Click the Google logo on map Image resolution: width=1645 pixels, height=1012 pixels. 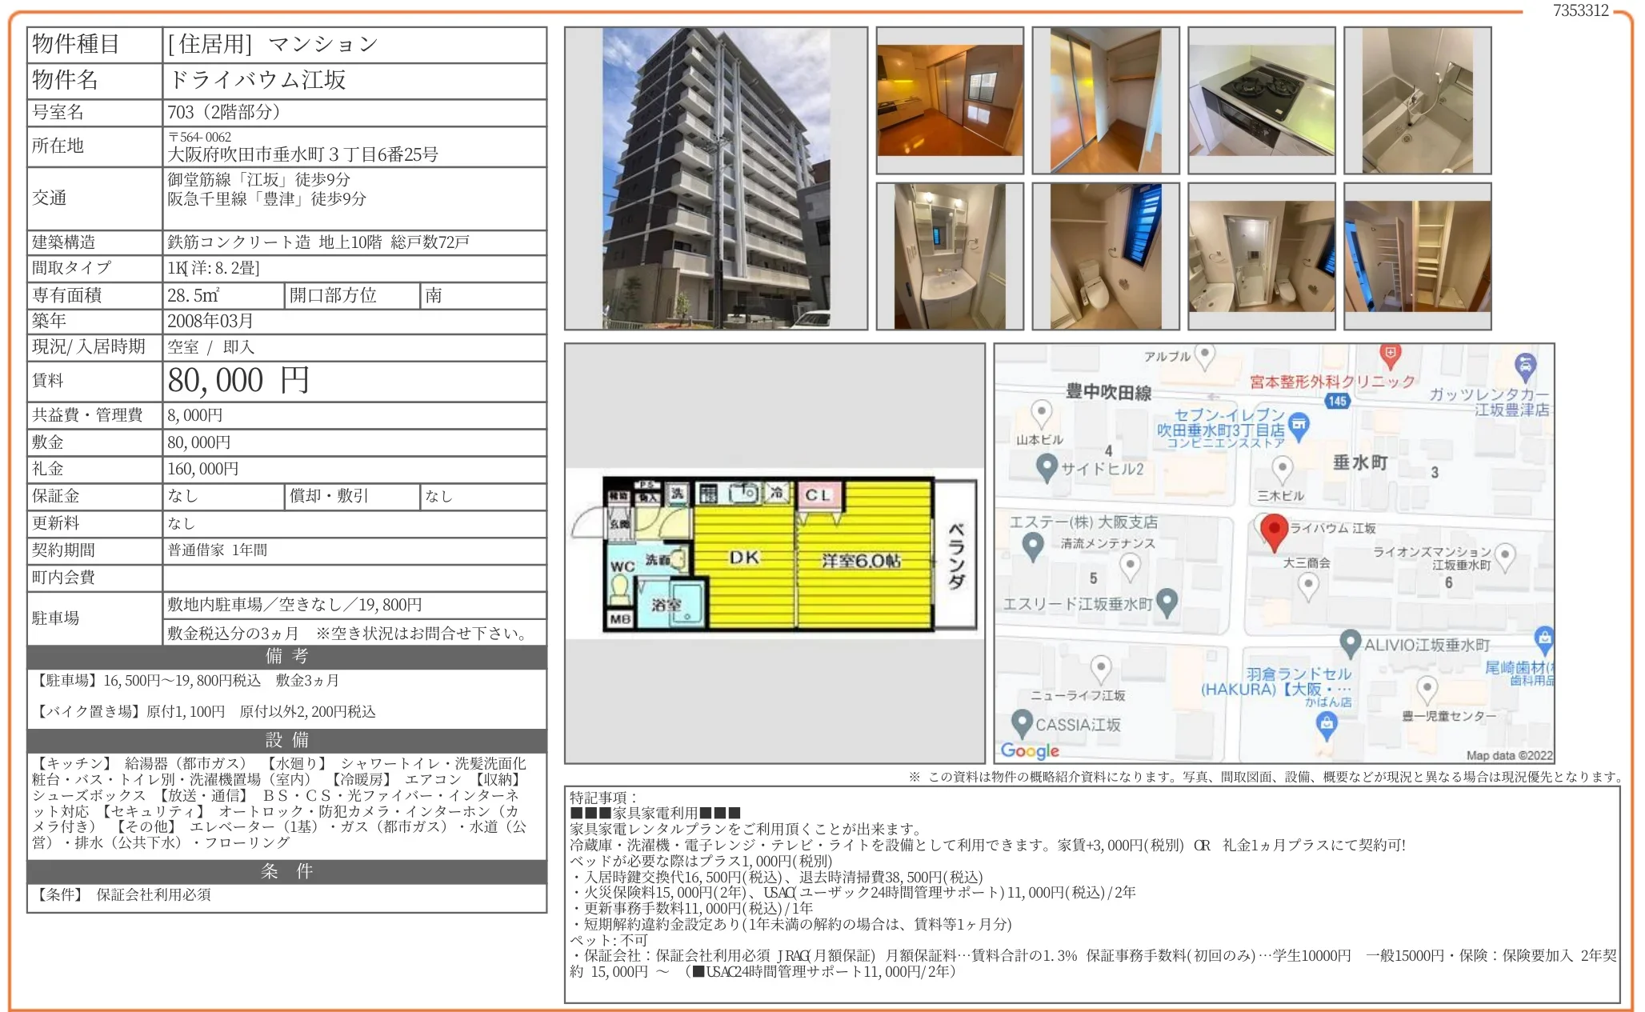(1030, 750)
